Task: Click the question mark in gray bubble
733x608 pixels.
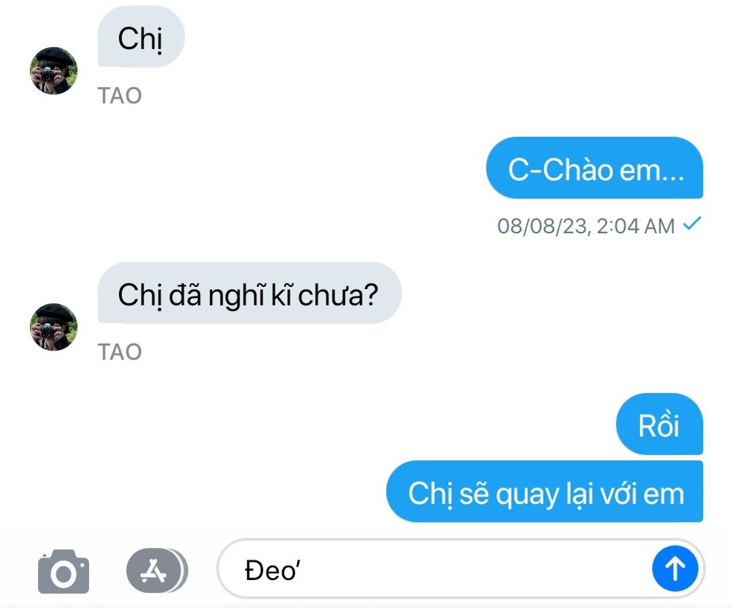Action: coord(370,294)
